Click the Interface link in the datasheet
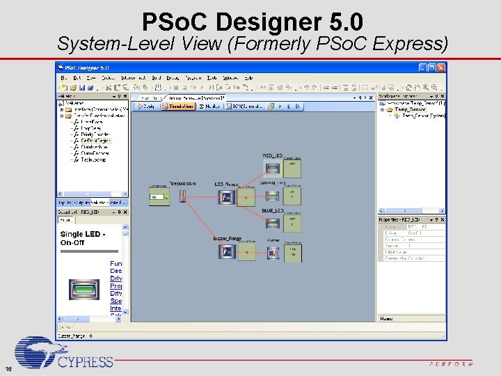The image size is (501, 376). click(x=116, y=308)
